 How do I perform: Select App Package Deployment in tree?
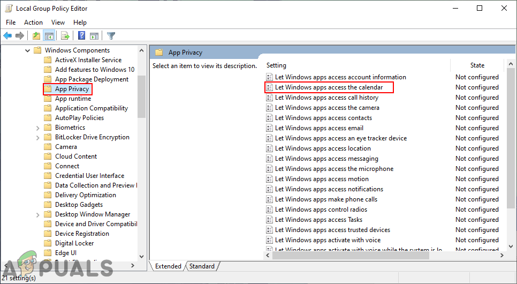click(92, 79)
